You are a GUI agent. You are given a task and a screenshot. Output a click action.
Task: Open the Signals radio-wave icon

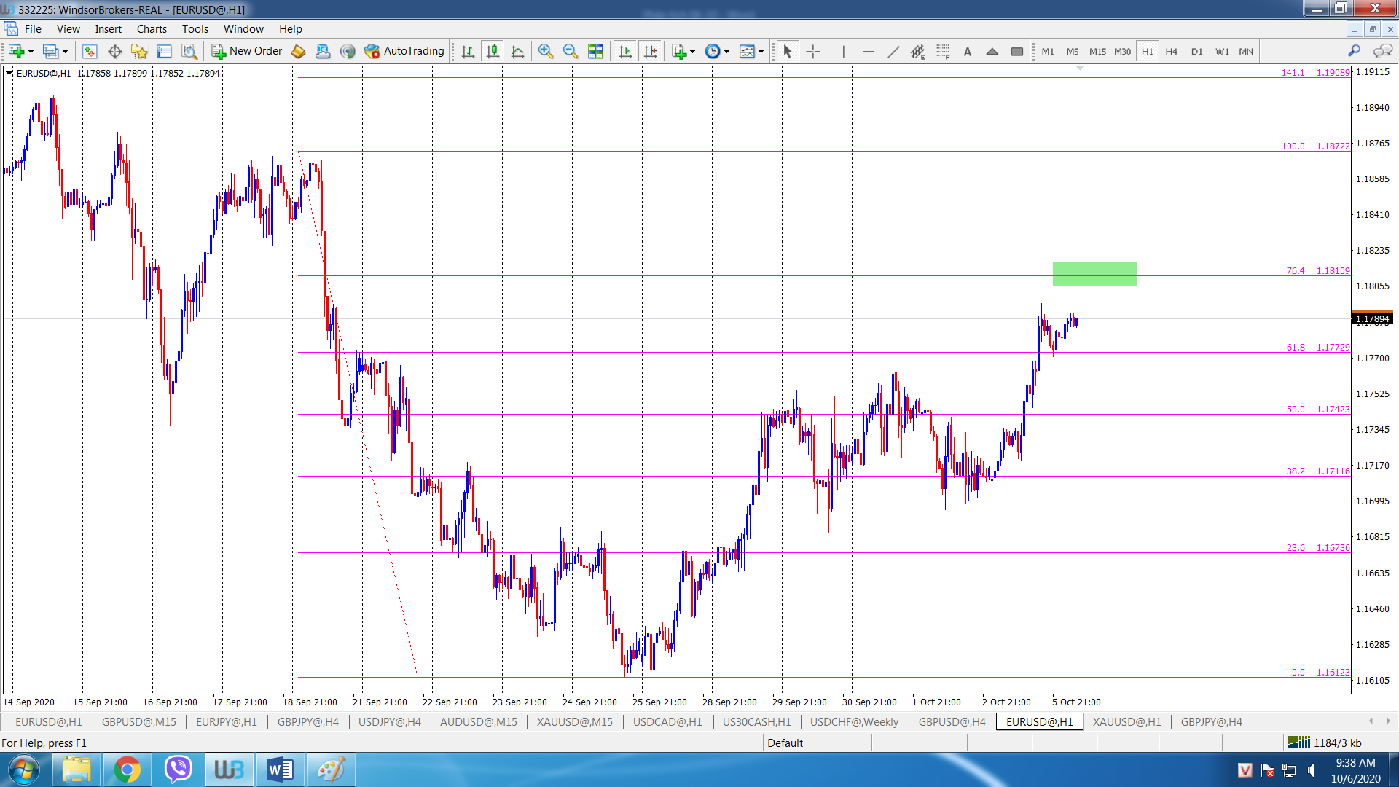tap(348, 51)
